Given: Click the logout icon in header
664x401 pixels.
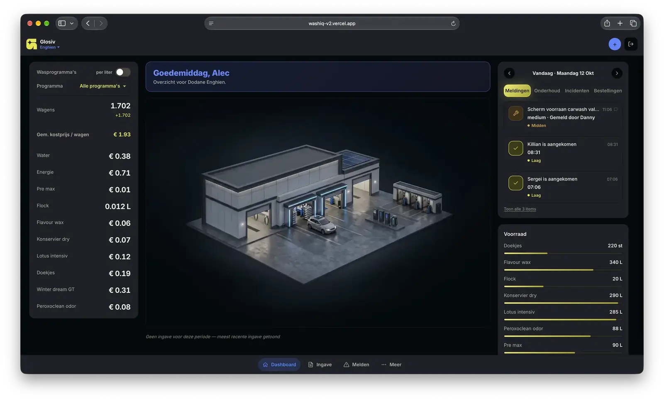Looking at the screenshot, I should [x=631, y=44].
